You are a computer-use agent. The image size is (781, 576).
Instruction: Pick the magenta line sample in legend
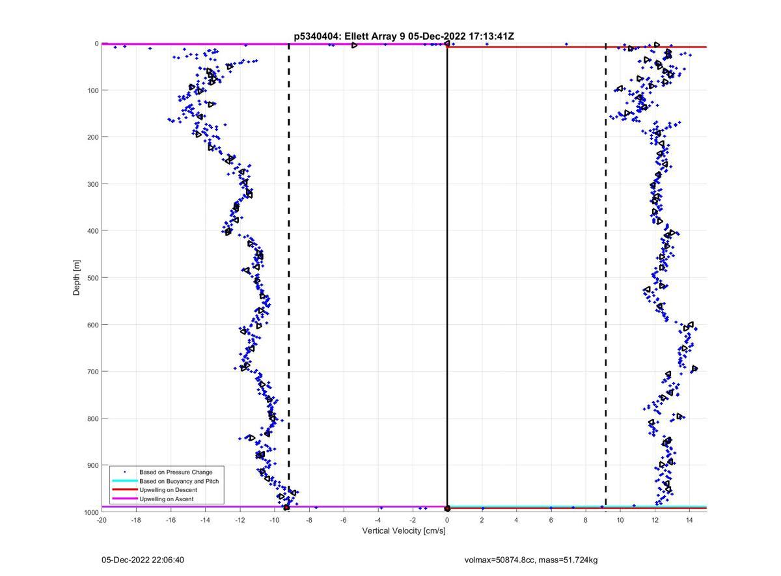(124, 499)
